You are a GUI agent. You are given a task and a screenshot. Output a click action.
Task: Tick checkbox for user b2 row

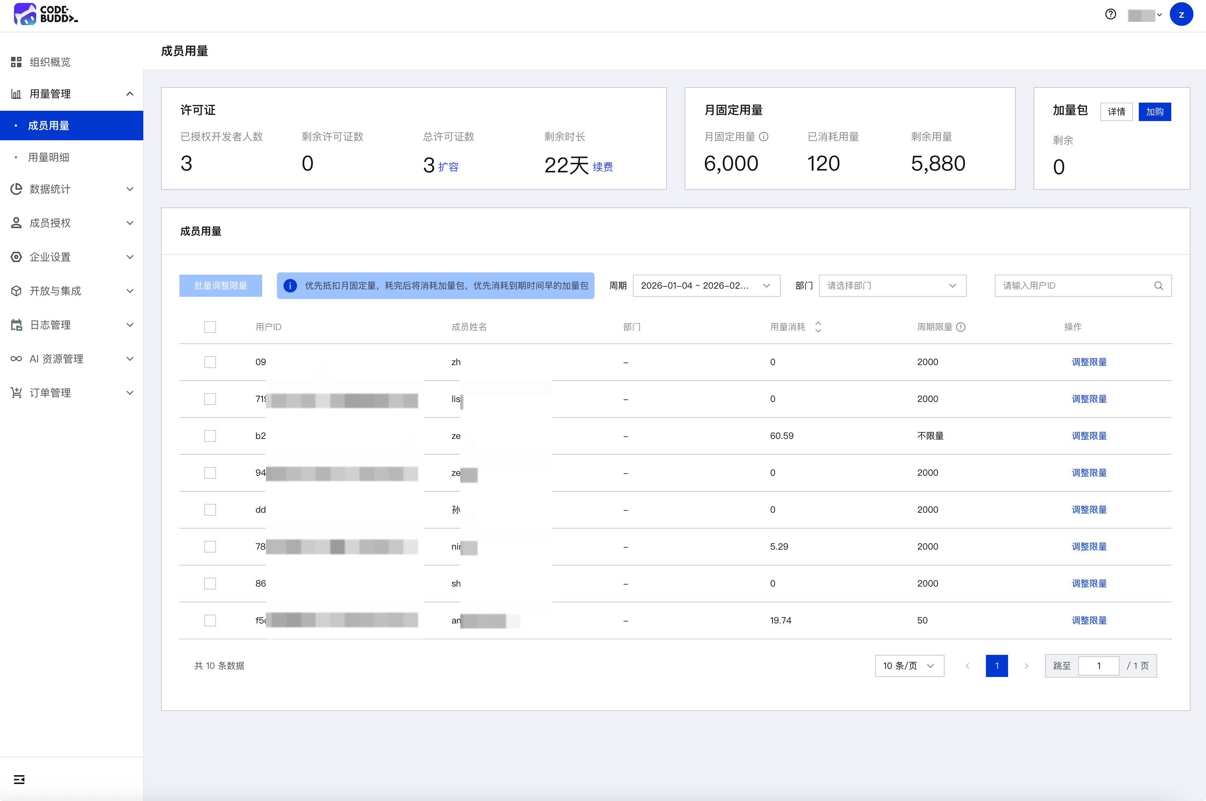point(210,436)
